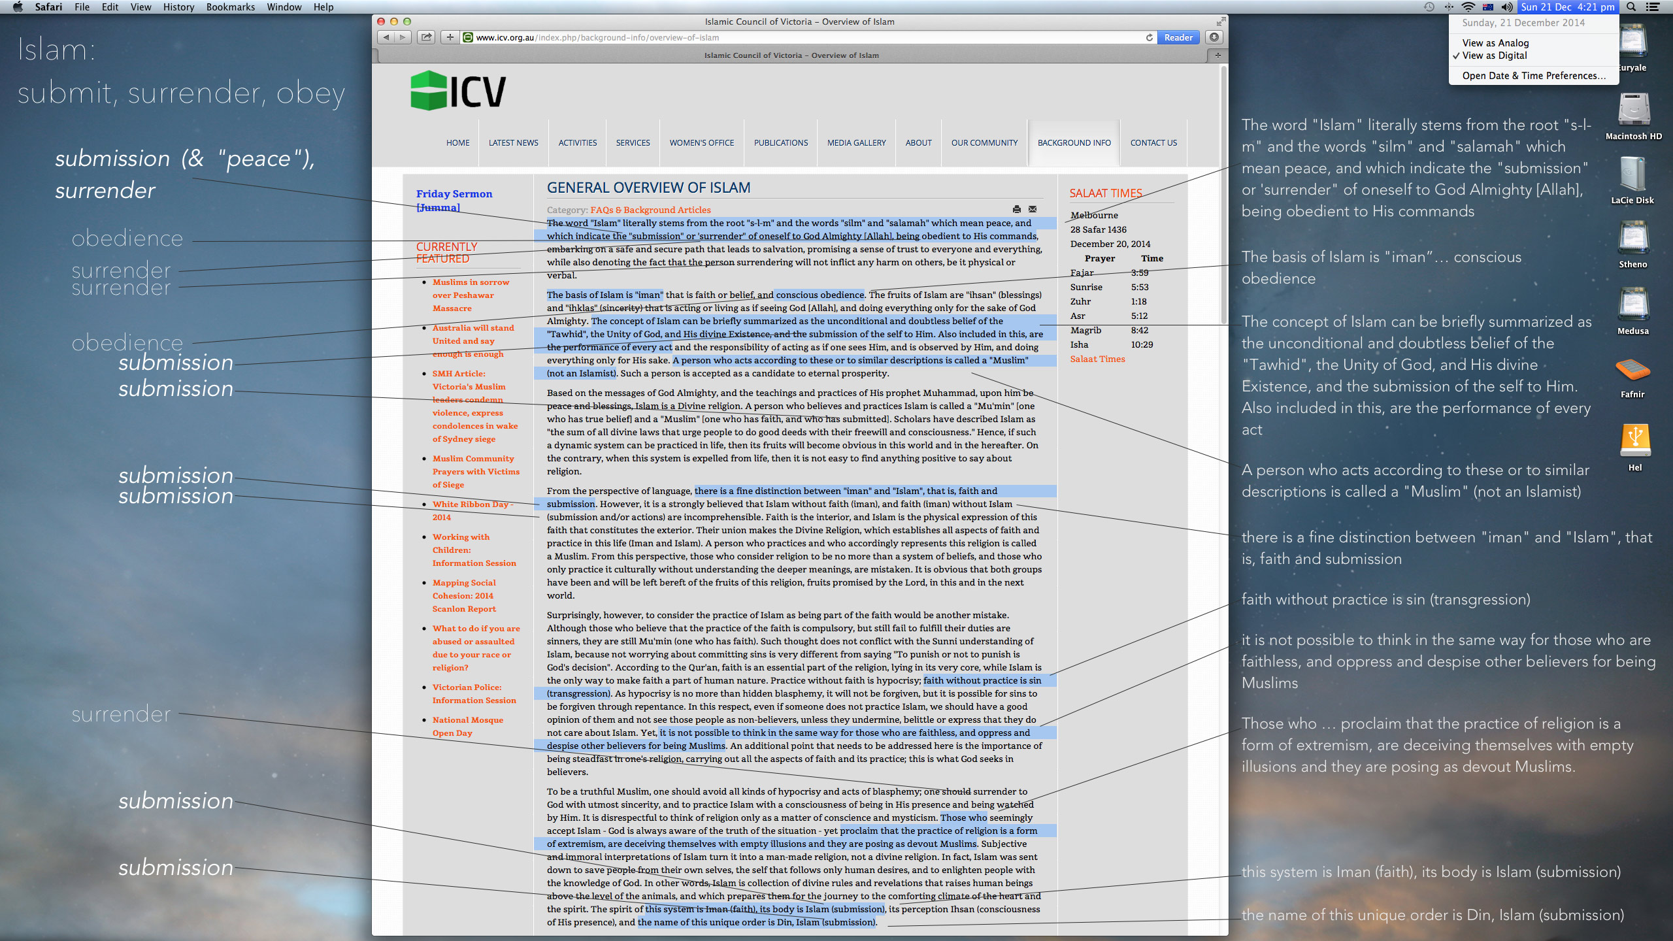Reload the page with the refresh icon
The height and width of the screenshot is (941, 1673).
(1149, 37)
